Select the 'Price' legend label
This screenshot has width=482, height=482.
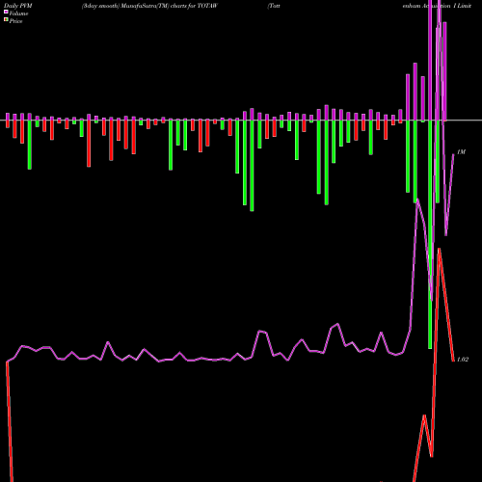tap(15, 21)
